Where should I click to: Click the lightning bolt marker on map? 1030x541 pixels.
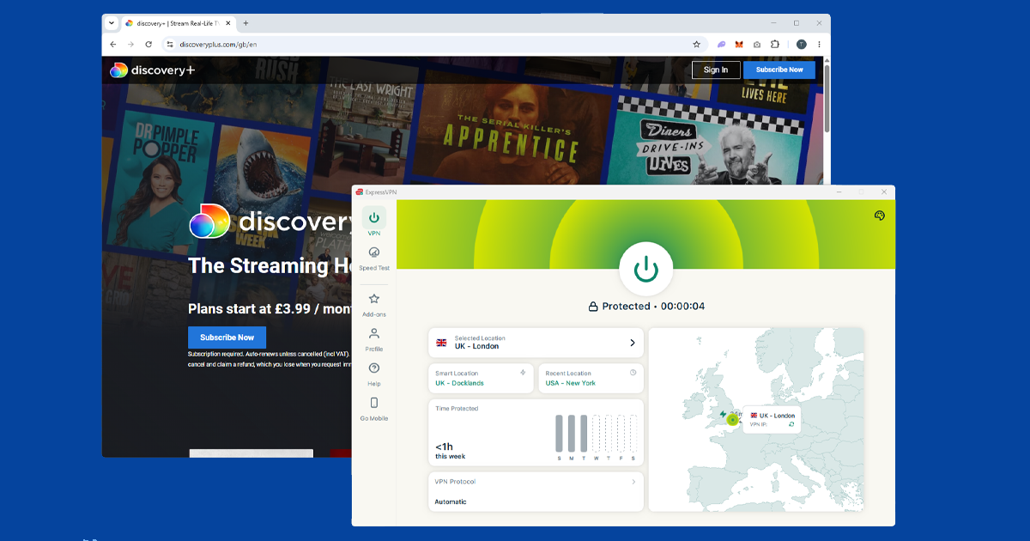pyautogui.click(x=723, y=414)
